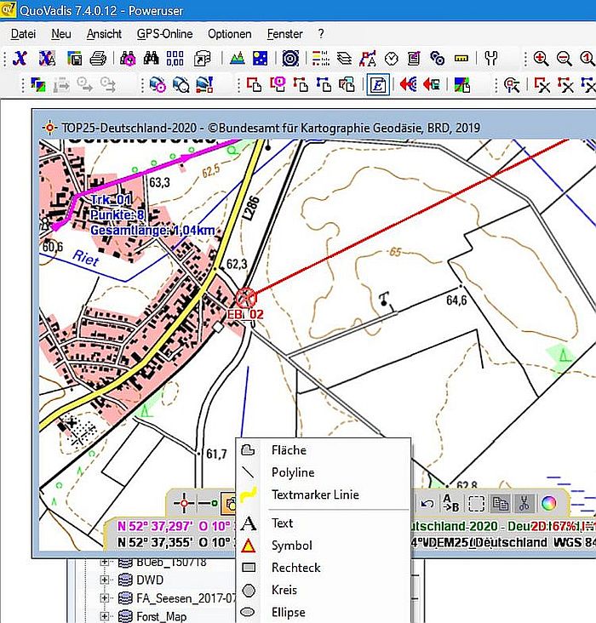Click the red arrow to map icon
Image resolution: width=596 pixels, height=623 pixels.
[431, 84]
